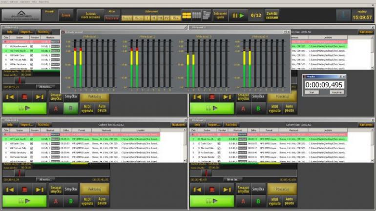This screenshot has height=211, width=376.
Task: Stop playback in Player 2
Action: point(212,97)
